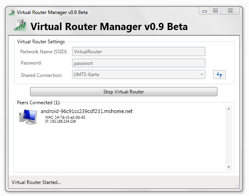The height and width of the screenshot is (196, 249).
Task: Click the IP 192.168.234.236 text
Action: click(60, 121)
